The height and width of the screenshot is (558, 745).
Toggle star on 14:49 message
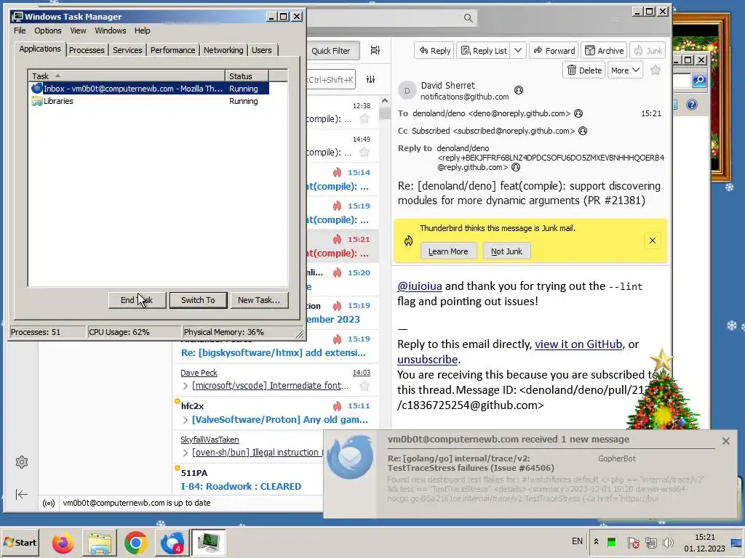(364, 152)
